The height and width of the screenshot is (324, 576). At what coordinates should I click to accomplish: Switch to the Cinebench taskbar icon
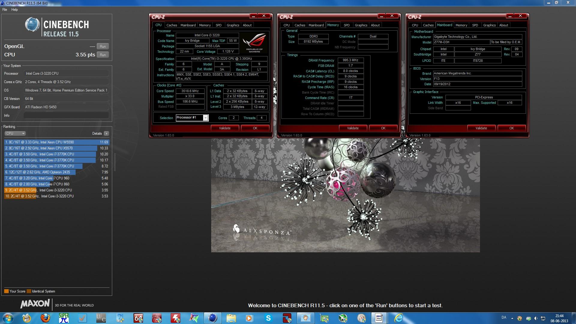click(x=212, y=318)
